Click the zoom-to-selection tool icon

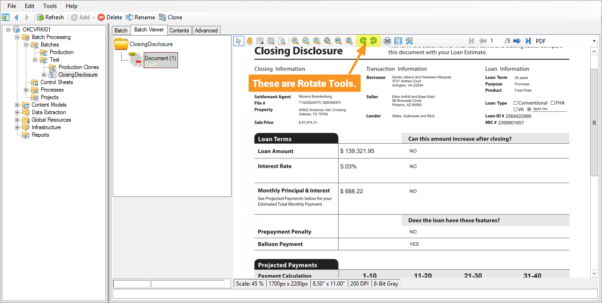[270, 41]
